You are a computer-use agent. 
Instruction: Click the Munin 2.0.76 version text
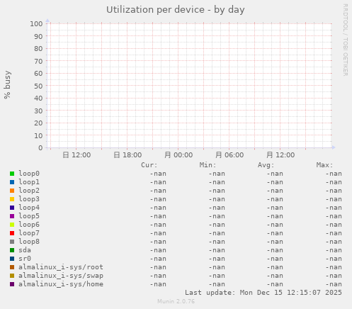click(x=176, y=301)
